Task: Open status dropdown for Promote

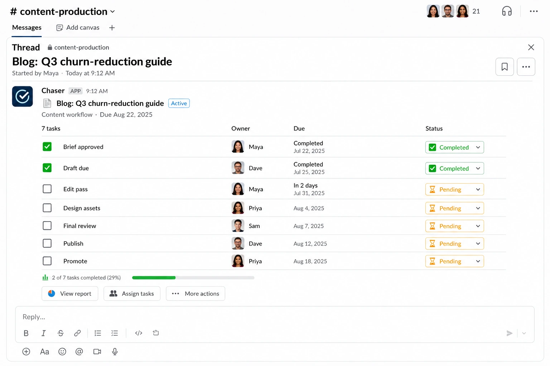Action: pyautogui.click(x=454, y=261)
